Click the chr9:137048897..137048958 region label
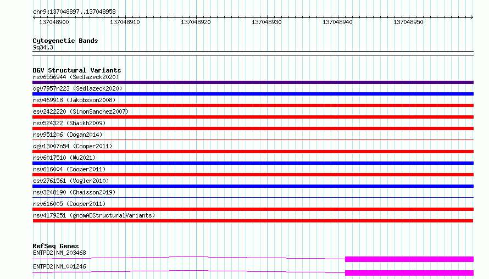 point(74,12)
